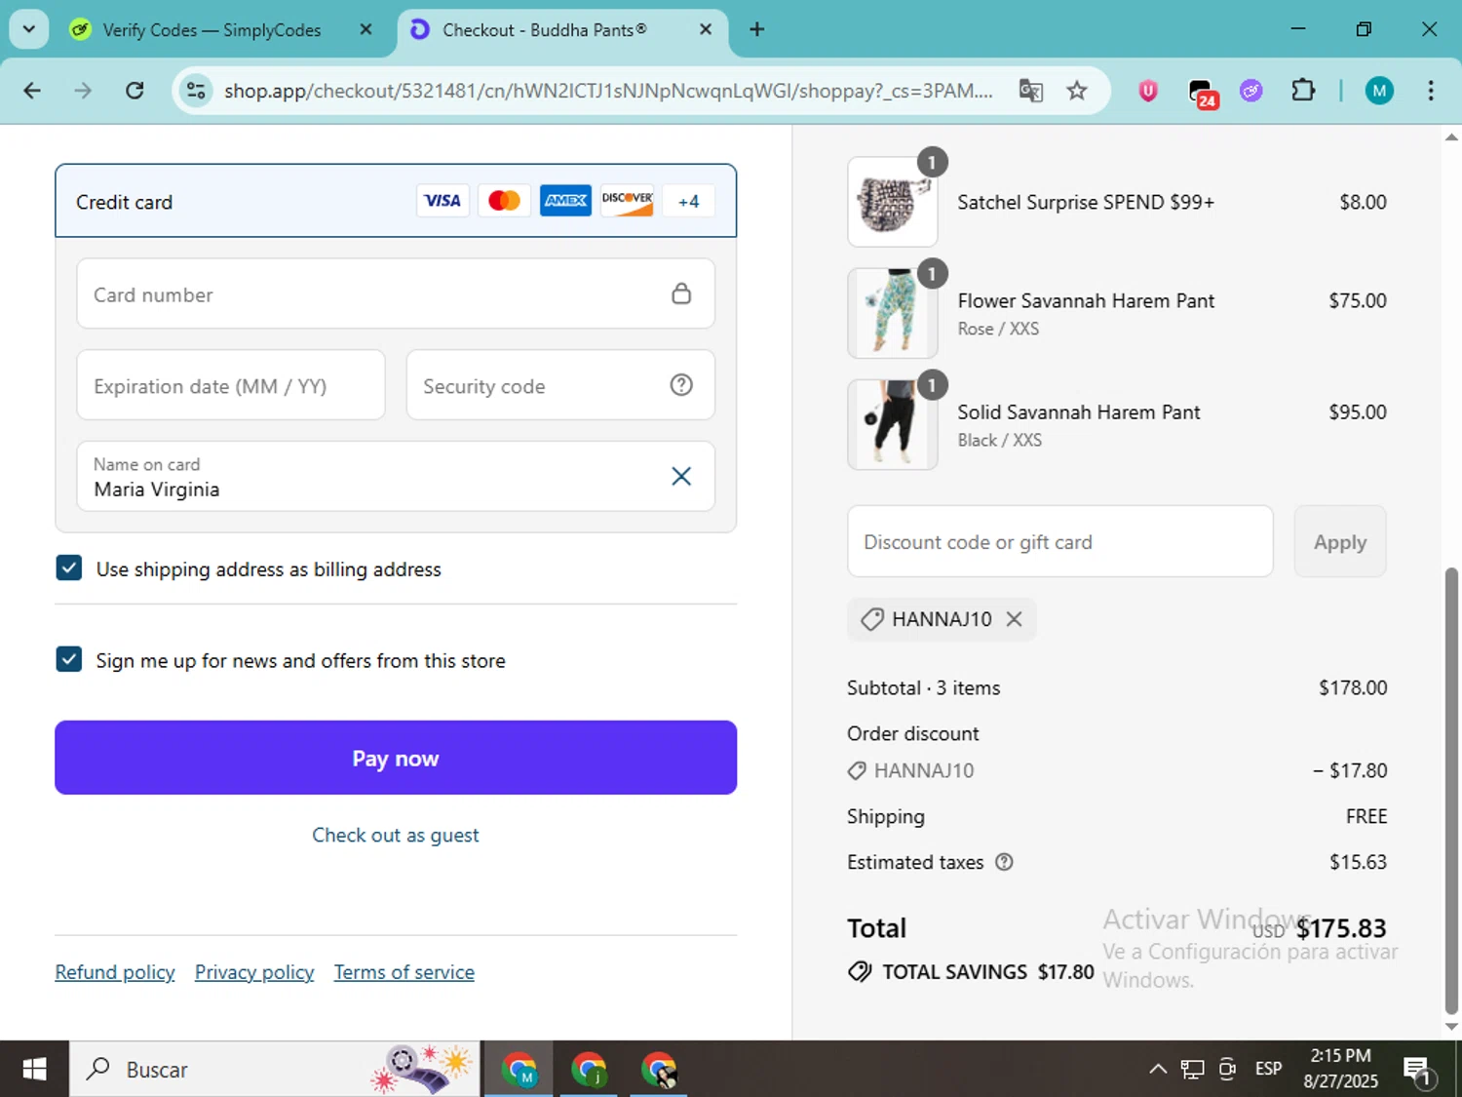Bookmark this page with the star icon
The width and height of the screenshot is (1462, 1097).
tap(1076, 91)
